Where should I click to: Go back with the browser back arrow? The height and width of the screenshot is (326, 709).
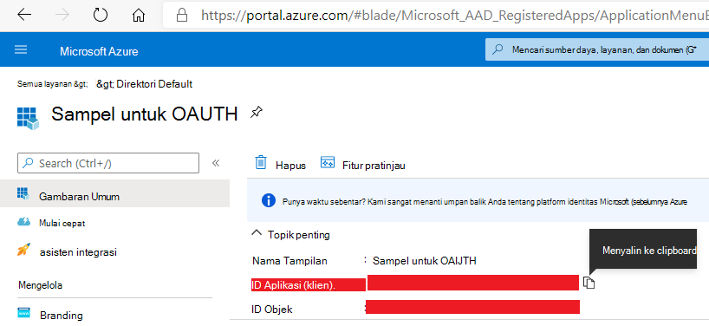(24, 15)
